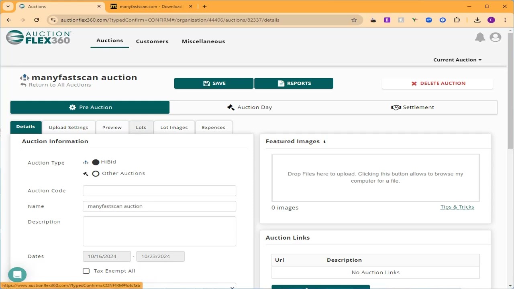Close the manyfastscan.com browser tab
This screenshot has width=514, height=289.
[x=191, y=6]
